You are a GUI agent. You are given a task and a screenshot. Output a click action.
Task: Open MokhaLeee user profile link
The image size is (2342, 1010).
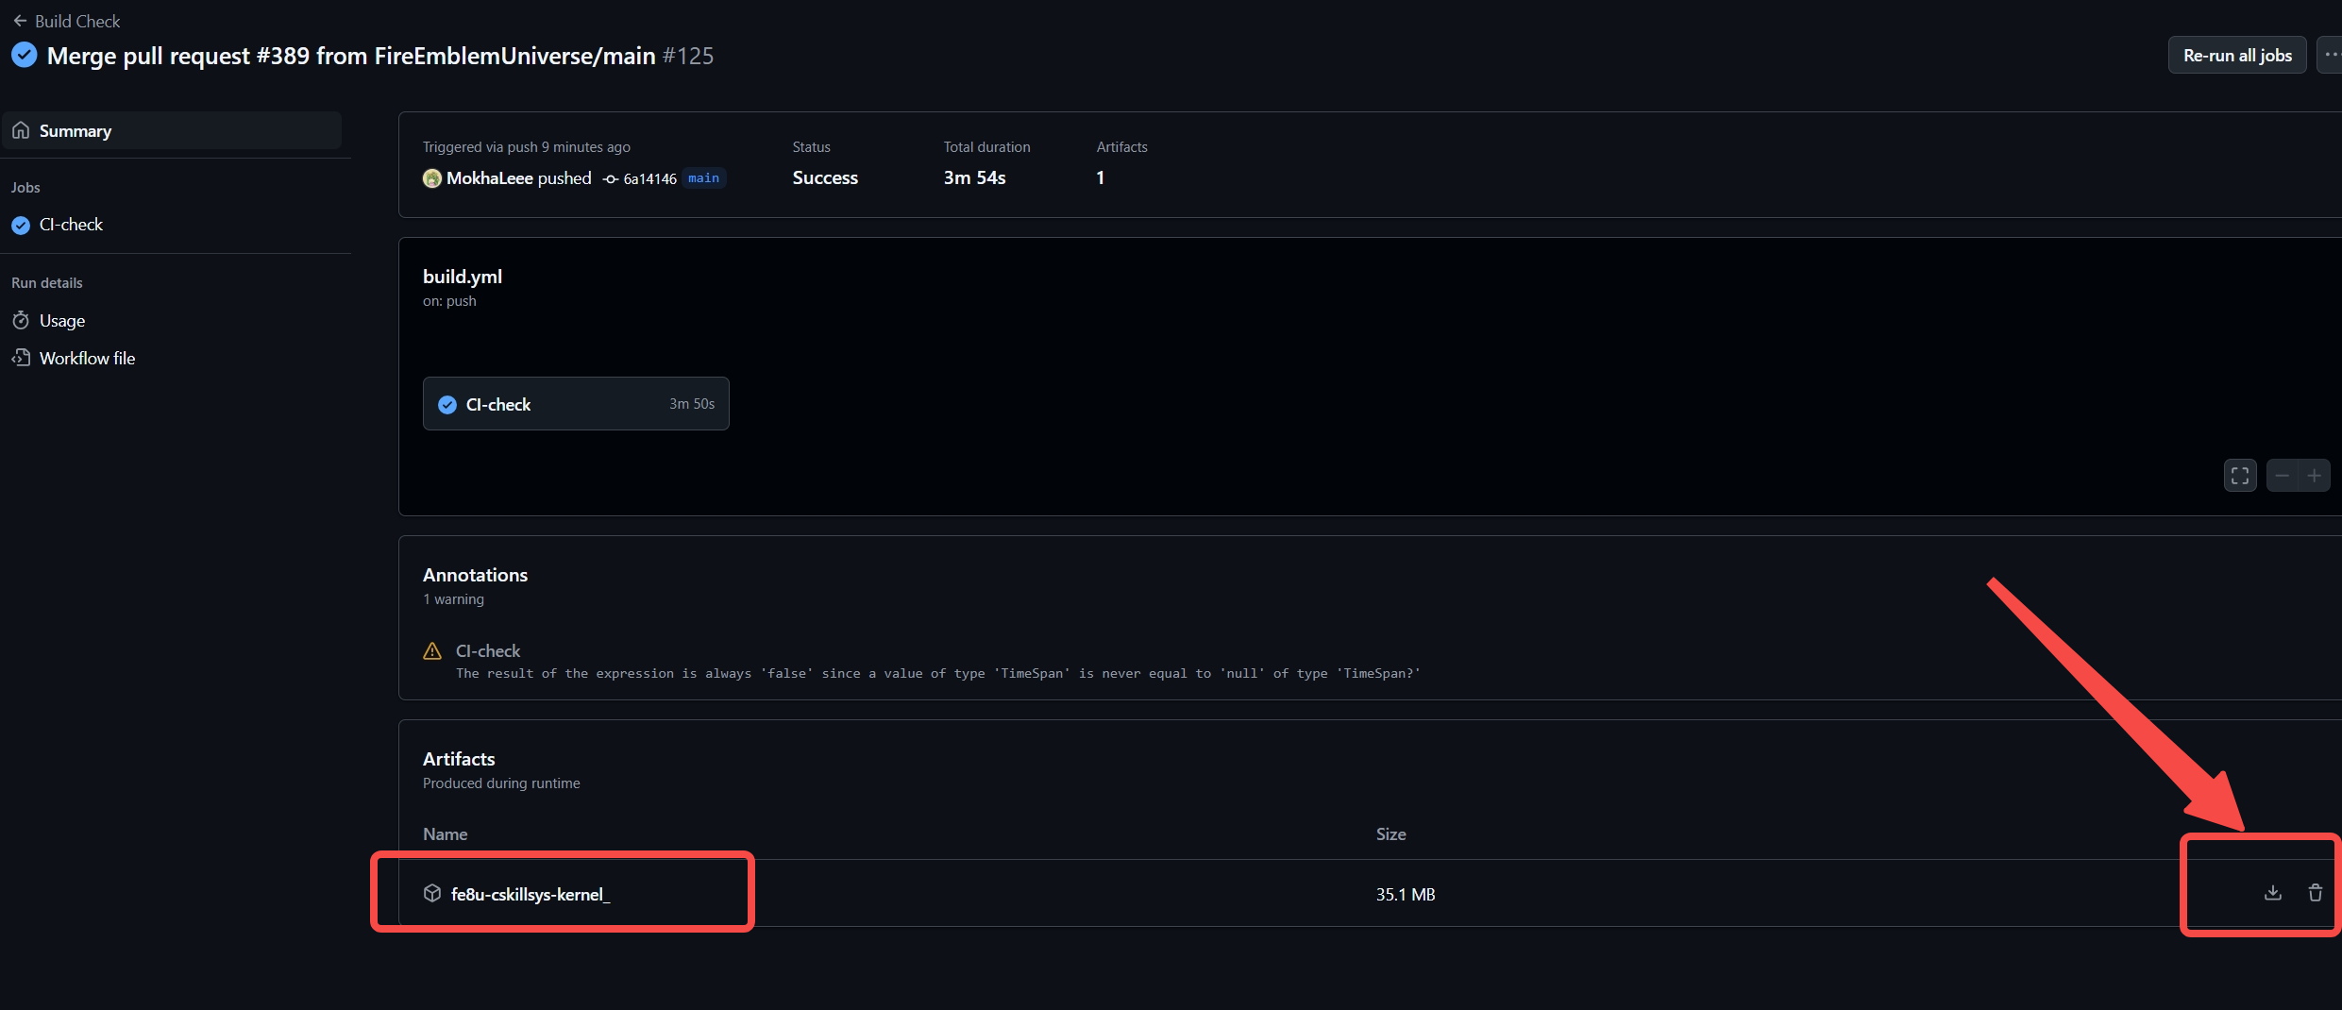(490, 178)
